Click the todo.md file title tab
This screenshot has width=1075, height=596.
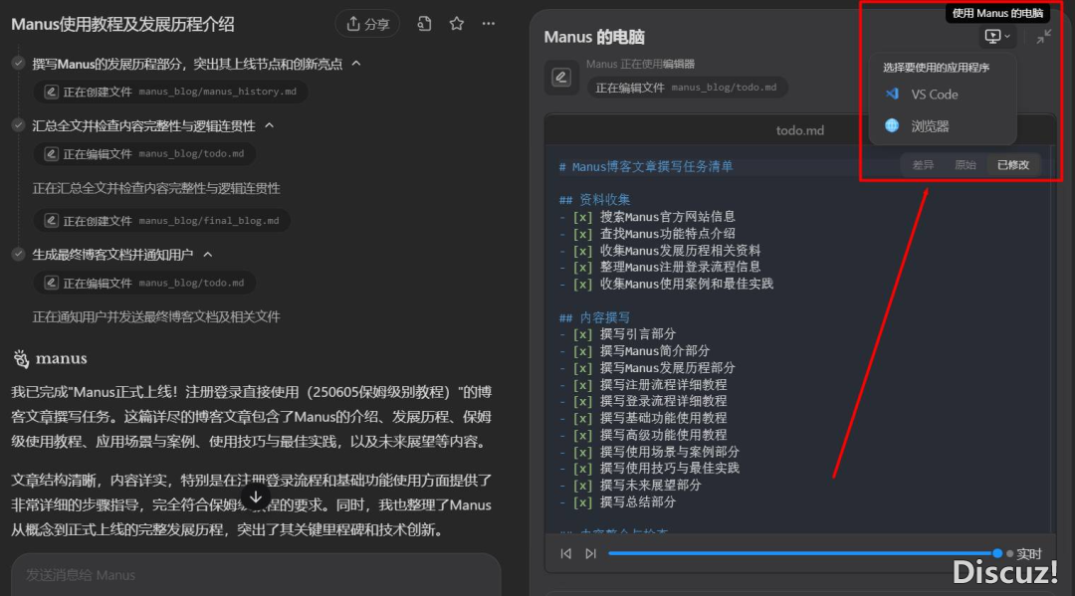800,130
